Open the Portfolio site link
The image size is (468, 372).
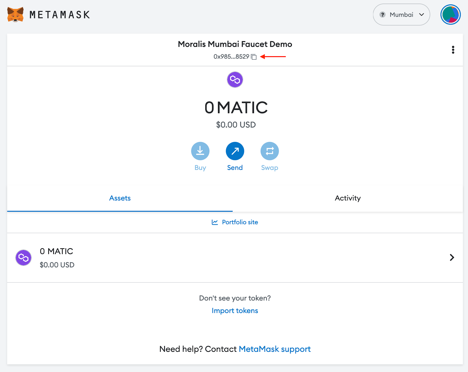point(240,222)
